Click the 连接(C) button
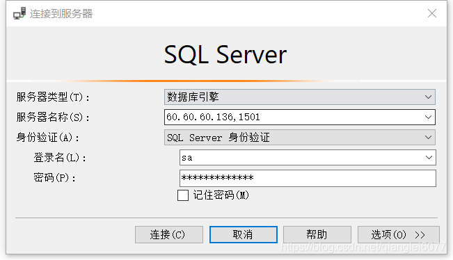This screenshot has width=453, height=260. [169, 234]
